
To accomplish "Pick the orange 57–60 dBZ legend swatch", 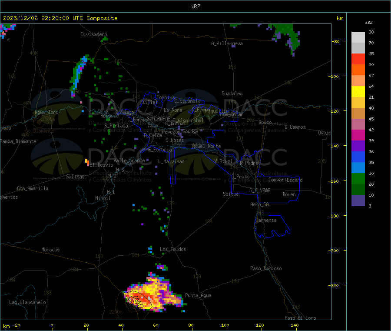I will [358, 70].
